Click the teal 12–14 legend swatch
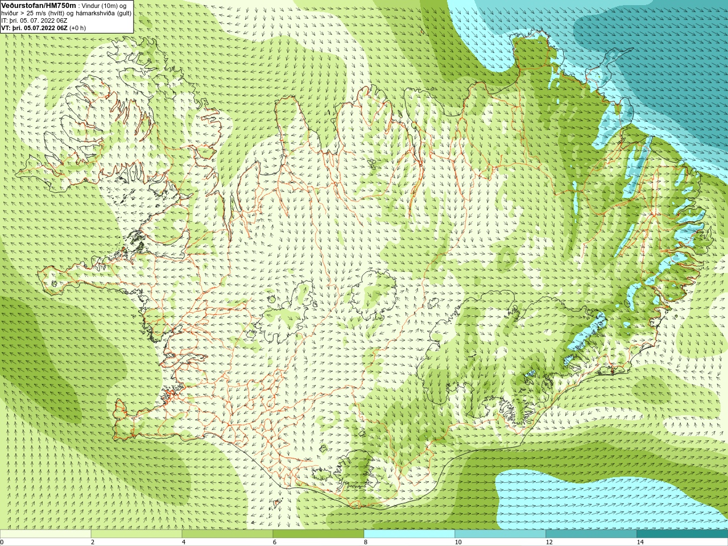Viewport: 728px width, 546px height. (x=591, y=534)
